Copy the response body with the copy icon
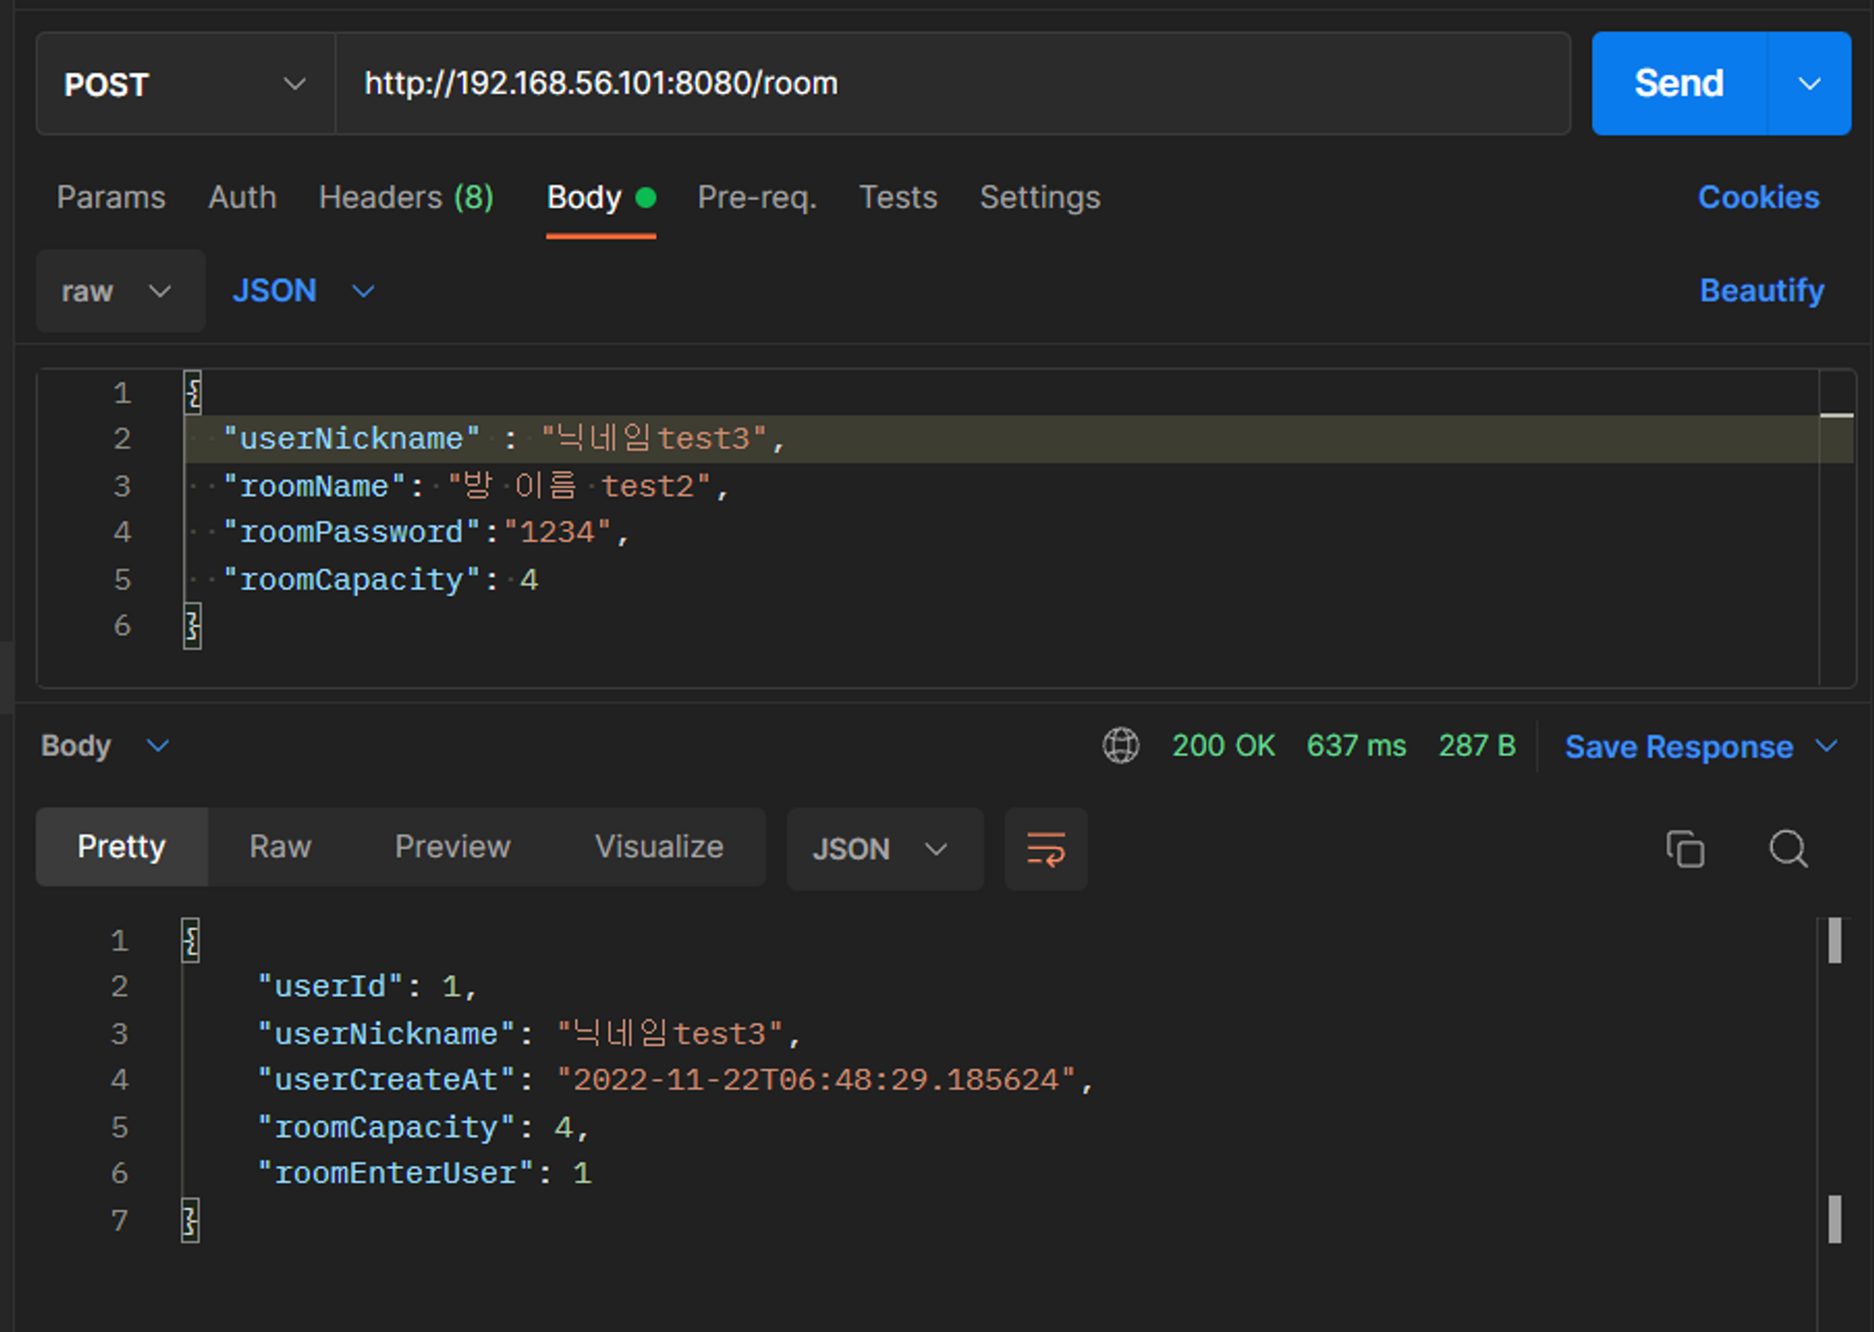1874x1332 pixels. tap(1685, 849)
